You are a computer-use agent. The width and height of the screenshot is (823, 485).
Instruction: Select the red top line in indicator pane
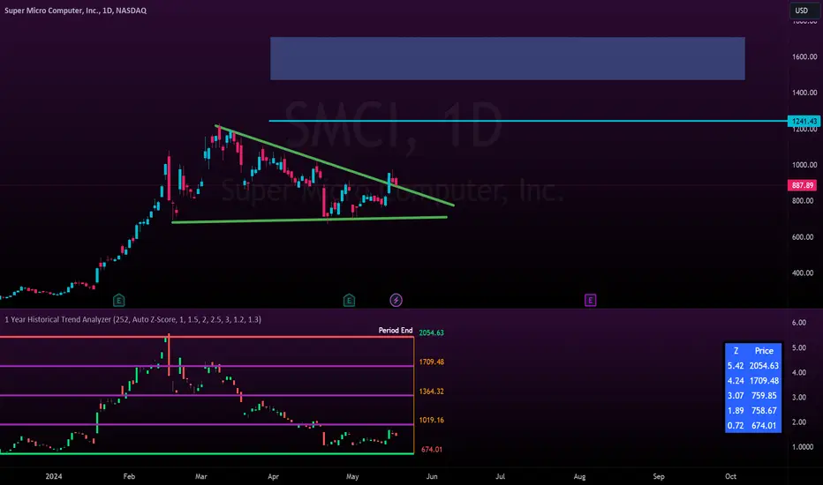tap(207, 337)
